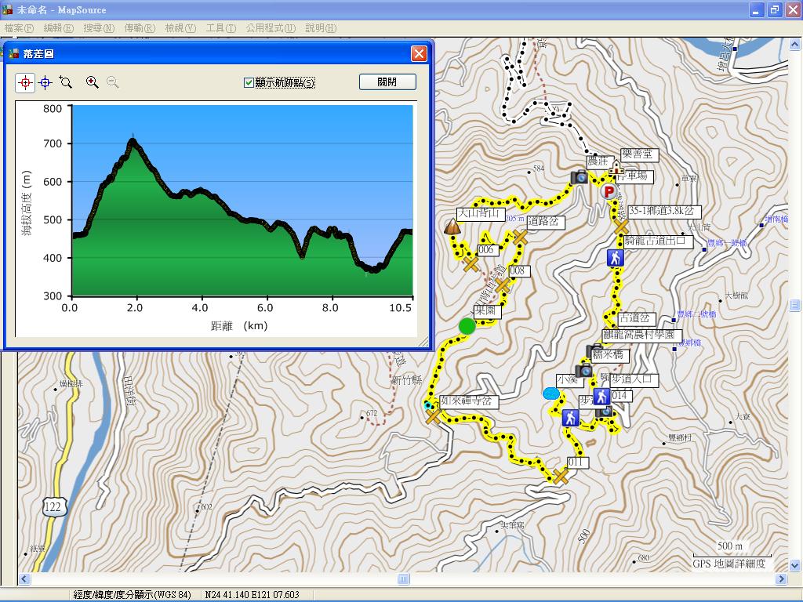Click the vertical scrollbar up arrow
803x602 pixels.
point(795,45)
